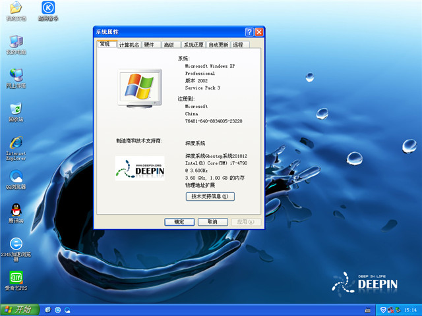Click the keyboard language bar icon in taskbar
The image size is (422, 316).
[367, 310]
